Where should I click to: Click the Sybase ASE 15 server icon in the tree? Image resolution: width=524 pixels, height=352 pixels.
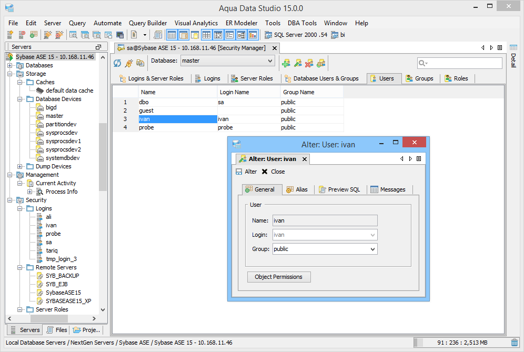point(9,57)
